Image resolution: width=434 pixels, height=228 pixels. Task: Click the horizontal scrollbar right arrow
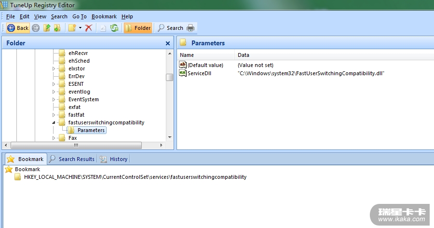click(162, 145)
